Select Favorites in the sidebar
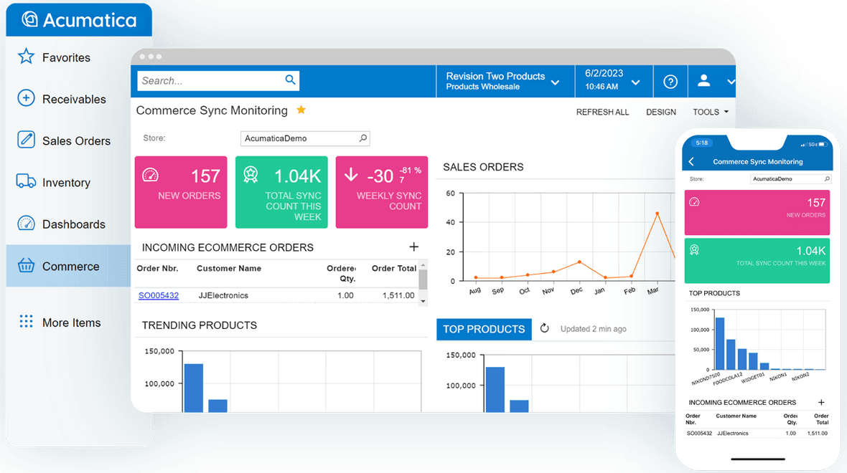Screen dimensions: 847x473 [67, 57]
